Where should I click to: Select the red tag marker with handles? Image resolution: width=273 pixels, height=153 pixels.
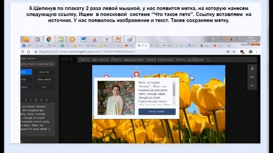(136, 74)
